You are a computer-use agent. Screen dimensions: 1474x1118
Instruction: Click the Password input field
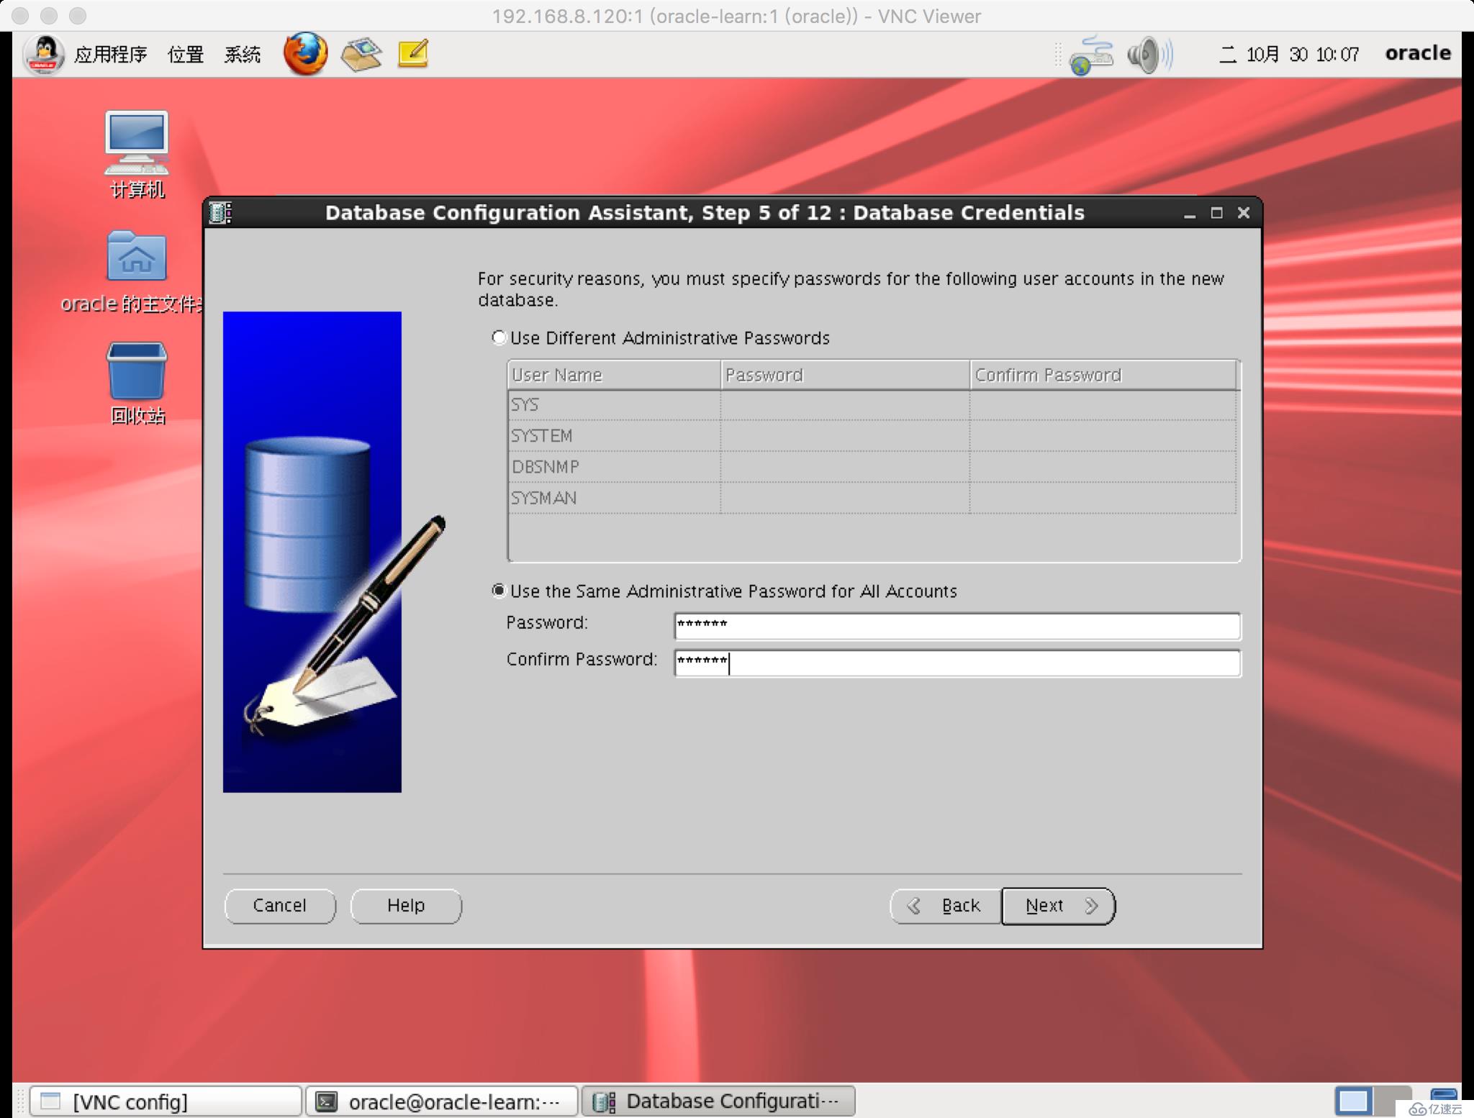955,622
